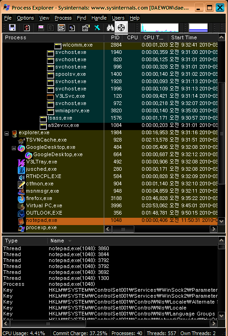Click the firefox.exe process icon
Screen dimensions: 228x336
point(21,199)
